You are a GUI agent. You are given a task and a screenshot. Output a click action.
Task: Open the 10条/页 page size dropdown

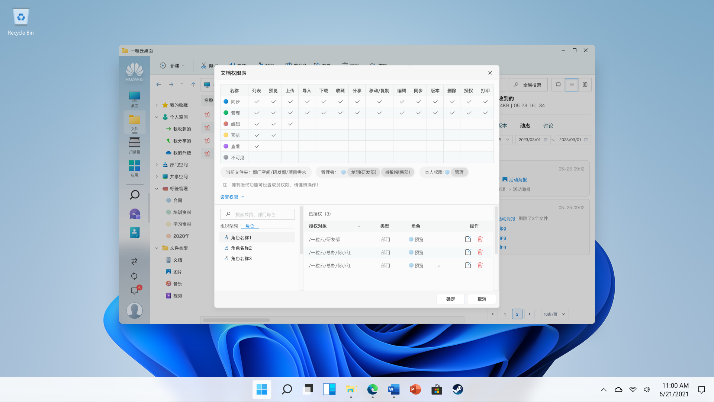(554, 314)
